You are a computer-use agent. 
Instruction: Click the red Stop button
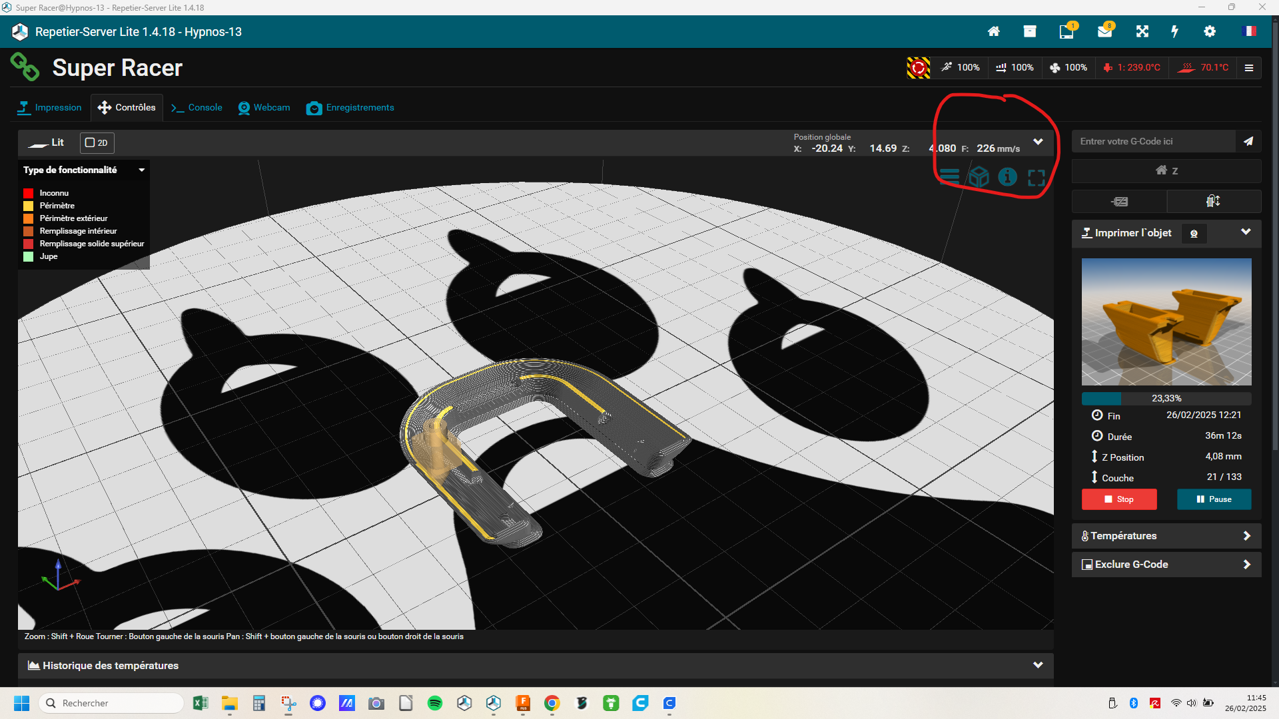[x=1119, y=499]
